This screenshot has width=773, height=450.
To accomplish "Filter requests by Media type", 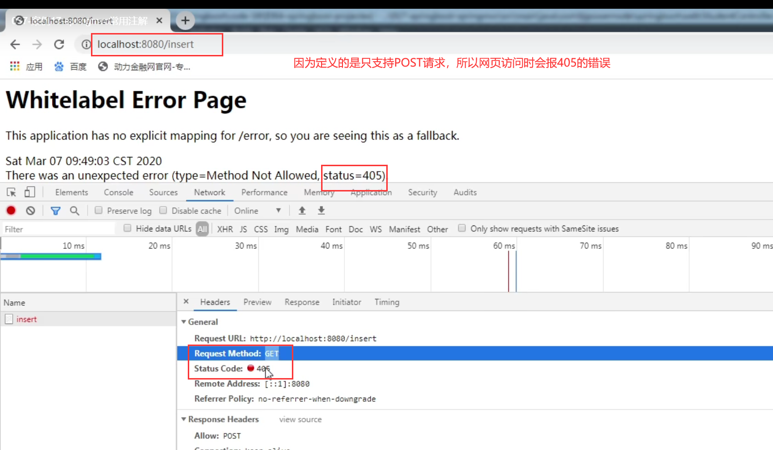I will pos(307,229).
